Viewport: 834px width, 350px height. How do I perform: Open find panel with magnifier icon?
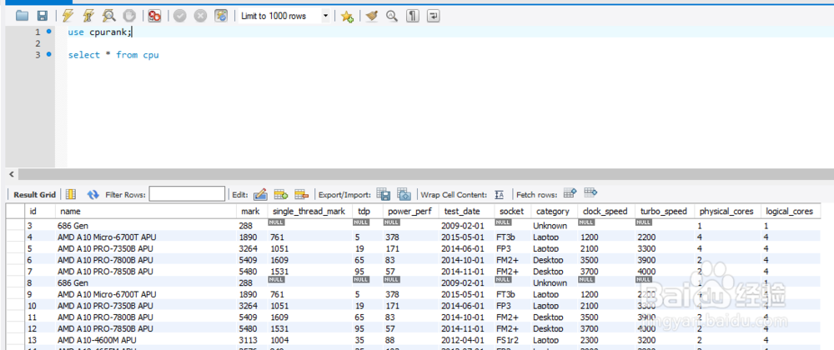coord(392,16)
